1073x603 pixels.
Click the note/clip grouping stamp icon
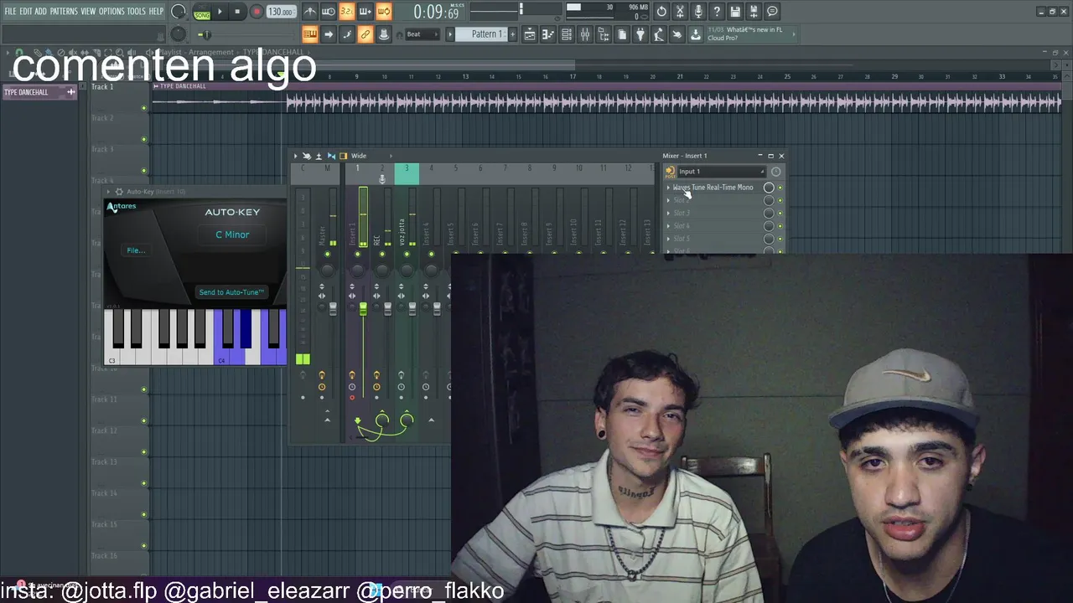(x=384, y=34)
